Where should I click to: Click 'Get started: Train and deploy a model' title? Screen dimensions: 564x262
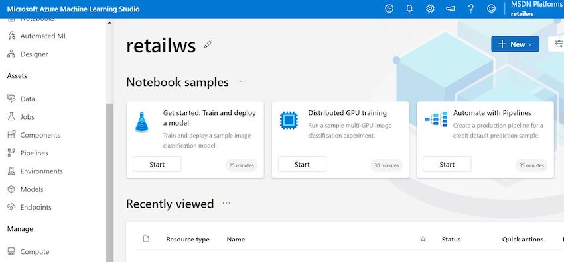point(209,118)
